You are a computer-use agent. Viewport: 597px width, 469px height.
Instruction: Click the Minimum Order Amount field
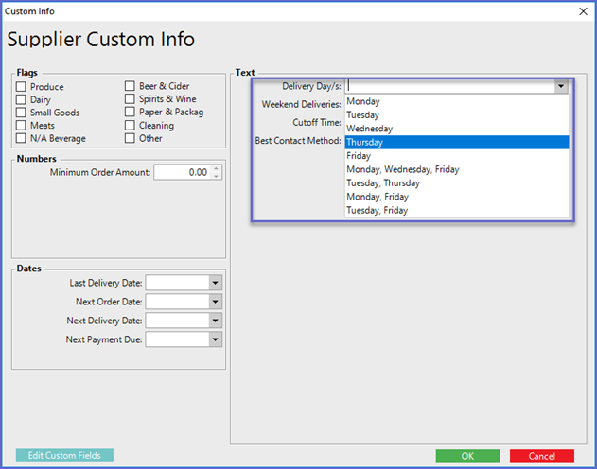pyautogui.click(x=182, y=172)
